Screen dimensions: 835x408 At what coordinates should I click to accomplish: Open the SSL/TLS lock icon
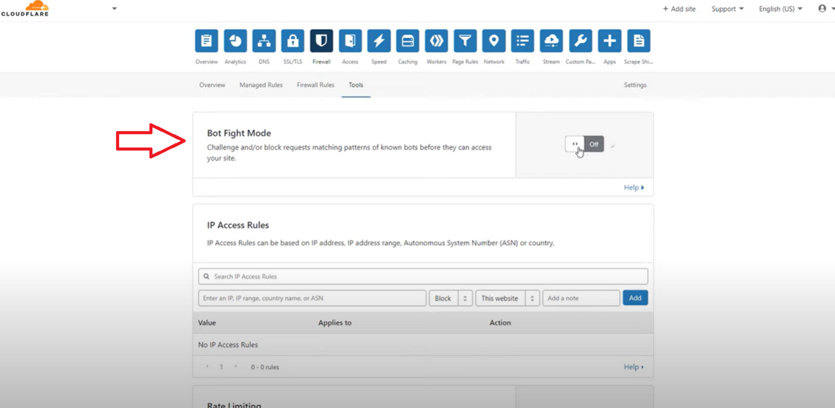pyautogui.click(x=293, y=41)
